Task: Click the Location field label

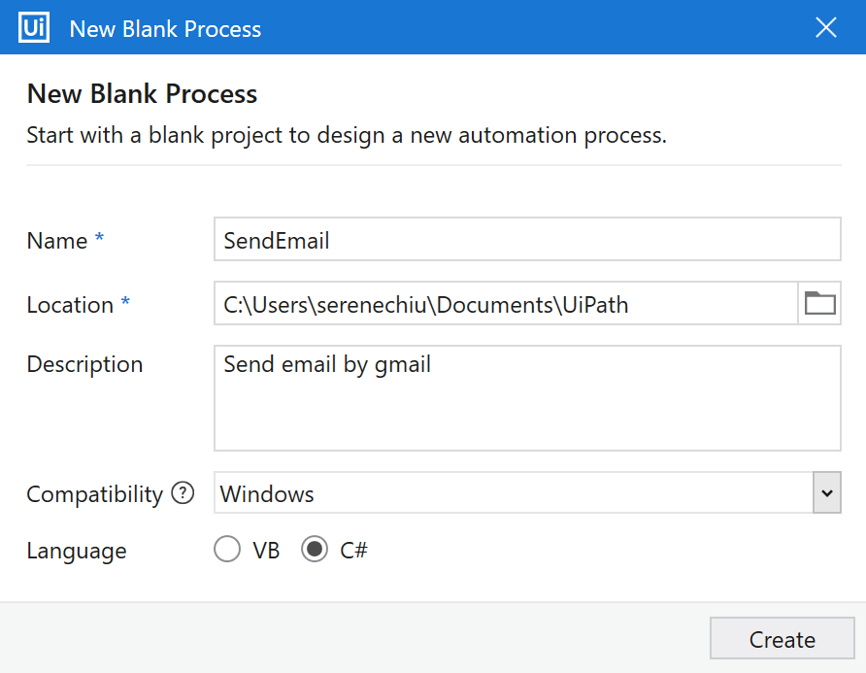Action: pyautogui.click(x=70, y=305)
